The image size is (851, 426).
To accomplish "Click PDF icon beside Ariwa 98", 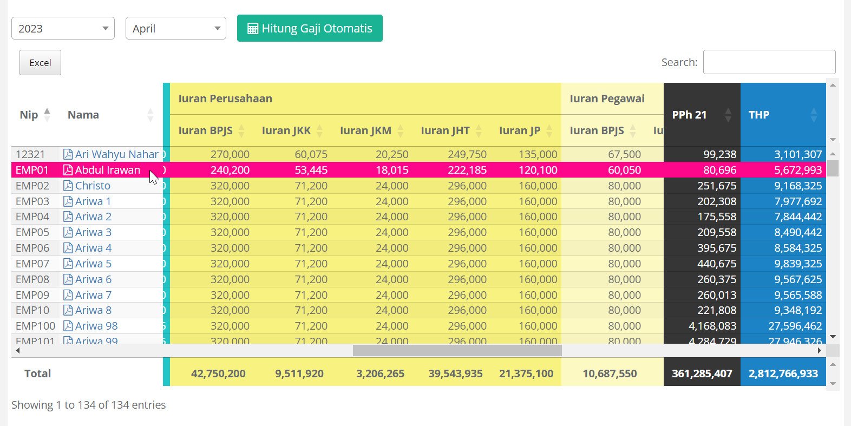I will [68, 326].
